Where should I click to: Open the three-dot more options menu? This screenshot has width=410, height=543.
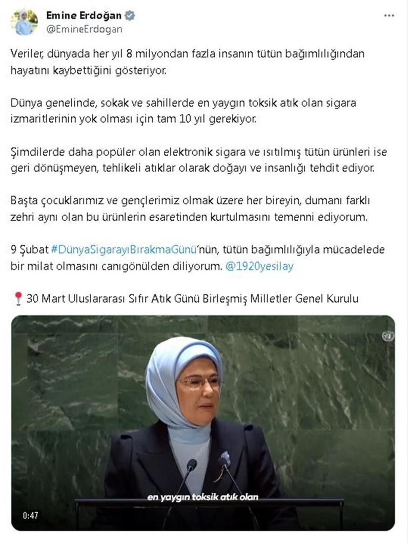(389, 15)
